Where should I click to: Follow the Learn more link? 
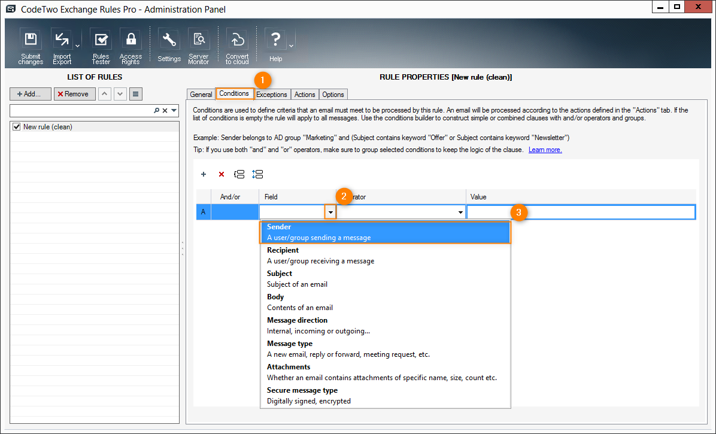click(x=545, y=150)
